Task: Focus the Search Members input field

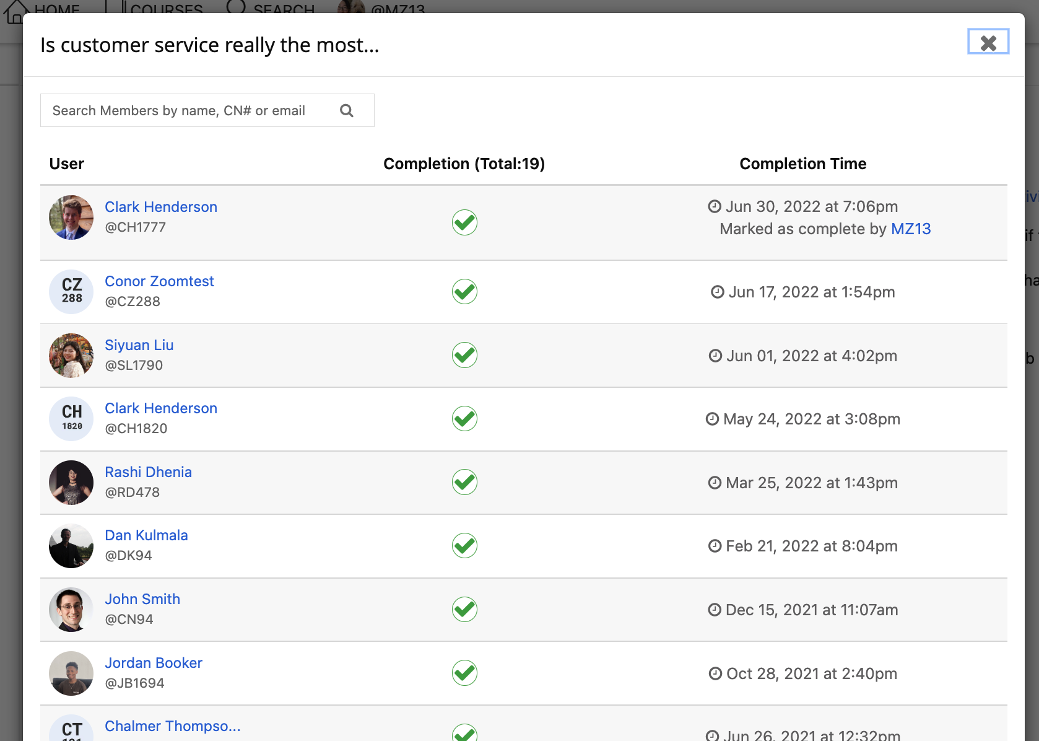Action: [x=207, y=110]
